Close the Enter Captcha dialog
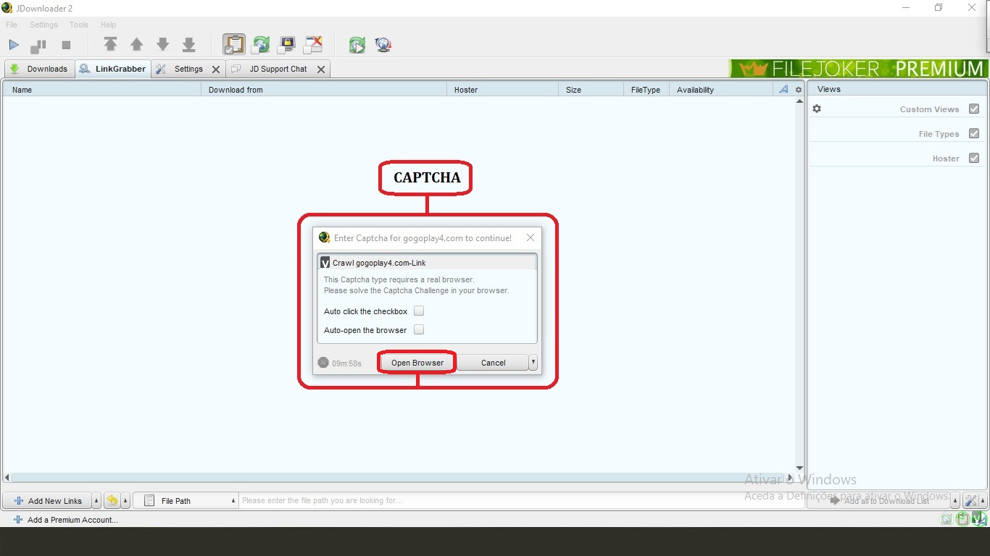 click(x=531, y=237)
